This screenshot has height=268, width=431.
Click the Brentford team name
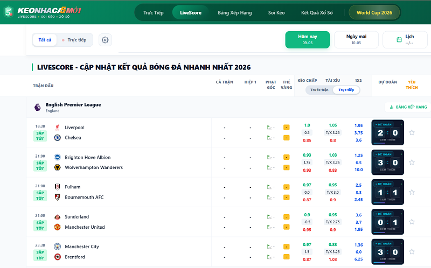75,257
